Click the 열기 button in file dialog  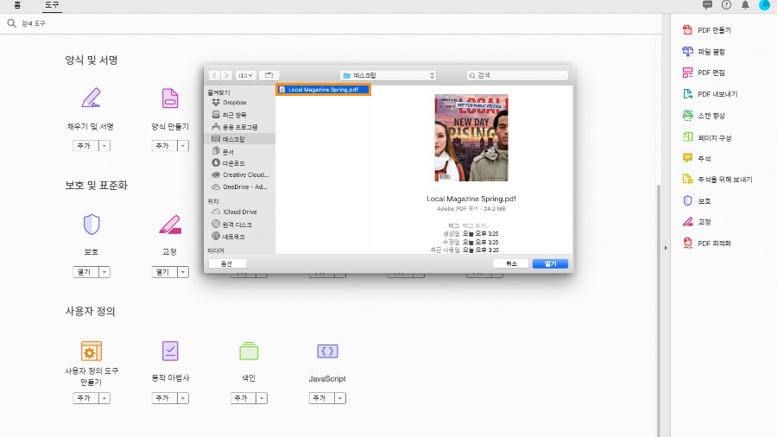tap(550, 263)
